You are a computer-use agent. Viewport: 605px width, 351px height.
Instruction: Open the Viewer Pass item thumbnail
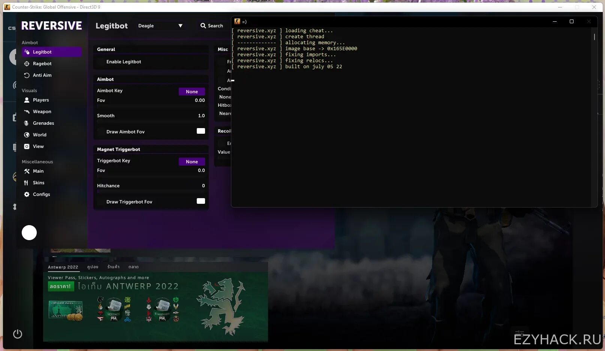point(66,310)
